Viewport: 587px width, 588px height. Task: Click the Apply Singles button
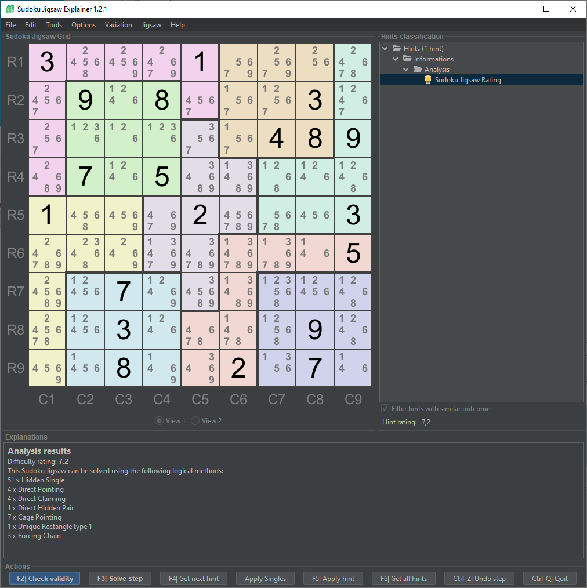[x=265, y=578]
